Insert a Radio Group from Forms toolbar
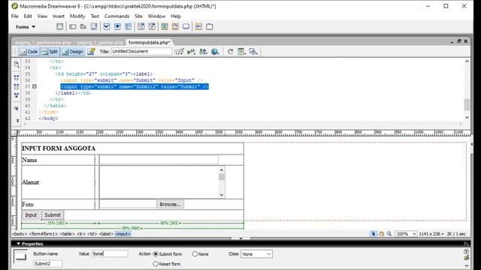Screen dimensions: 481x270 tap(129, 27)
